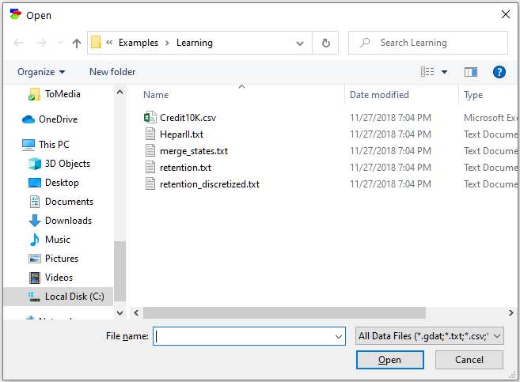Screen dimensions: 520x382
Task: Click the text file icon beside Heparll.txt
Action: tap(150, 134)
